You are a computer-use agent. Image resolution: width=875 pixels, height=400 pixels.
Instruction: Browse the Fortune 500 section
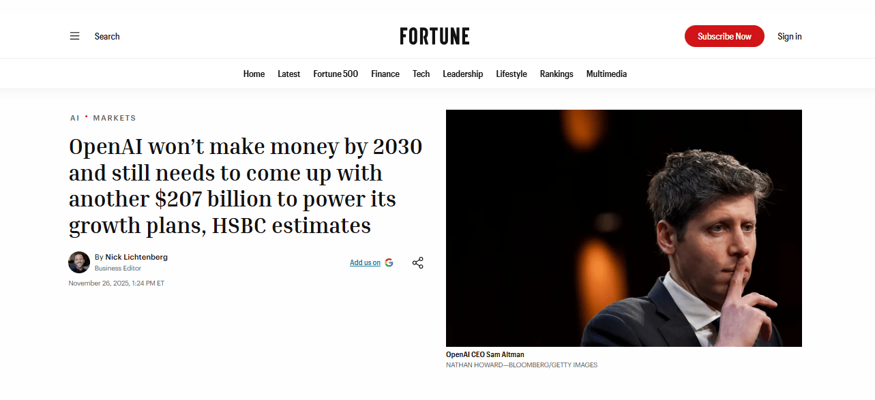335,74
